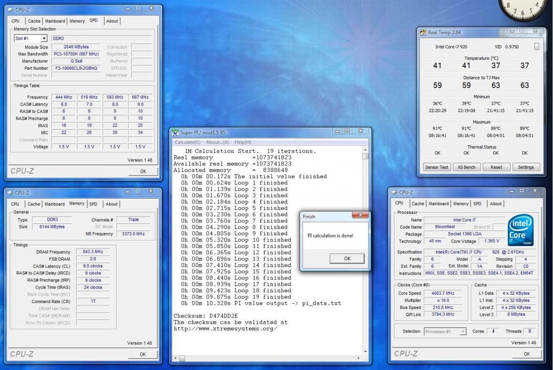Click Sensor Test button in Real Temp
Screen dimensions: 553x370
[437, 167]
